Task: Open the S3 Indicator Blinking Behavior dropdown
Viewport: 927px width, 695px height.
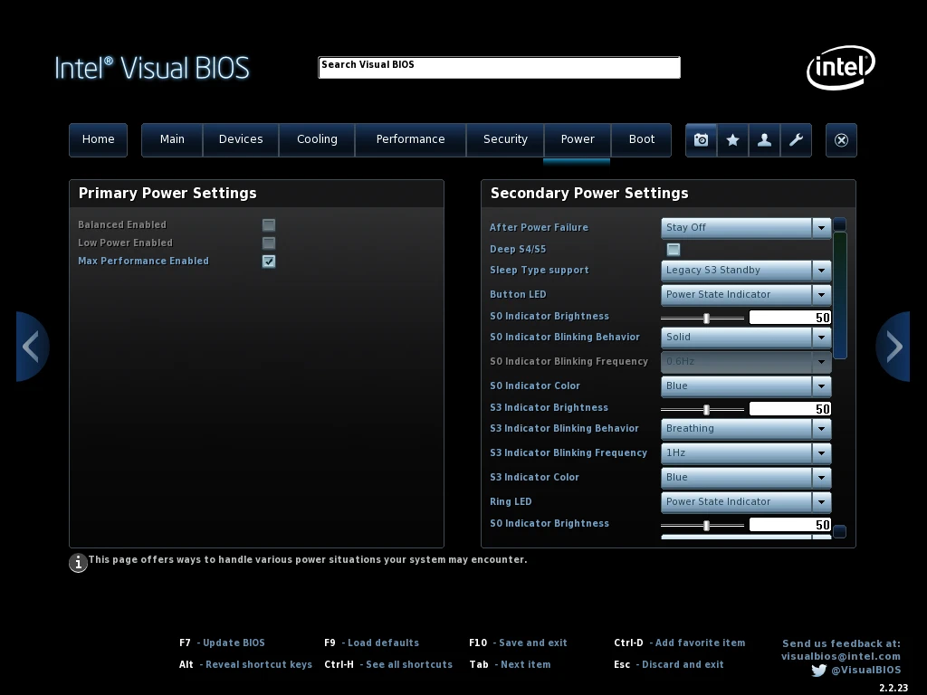Action: [x=746, y=428]
